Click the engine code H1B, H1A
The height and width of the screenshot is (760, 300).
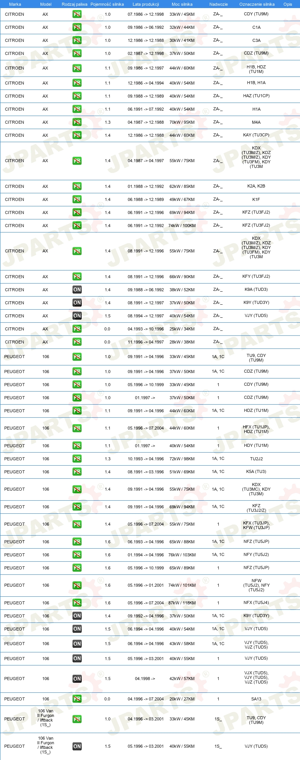(x=256, y=83)
